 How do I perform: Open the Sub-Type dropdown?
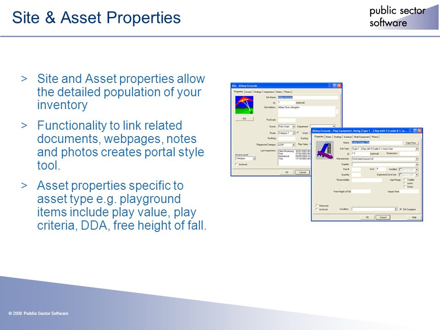385,148
